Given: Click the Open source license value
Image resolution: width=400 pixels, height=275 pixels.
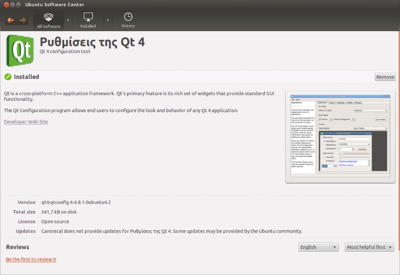Looking at the screenshot, I should 55,221.
